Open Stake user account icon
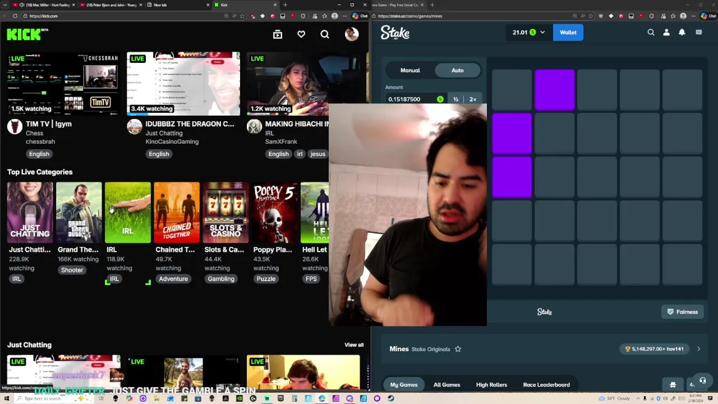This screenshot has width=718, height=404. [x=666, y=33]
